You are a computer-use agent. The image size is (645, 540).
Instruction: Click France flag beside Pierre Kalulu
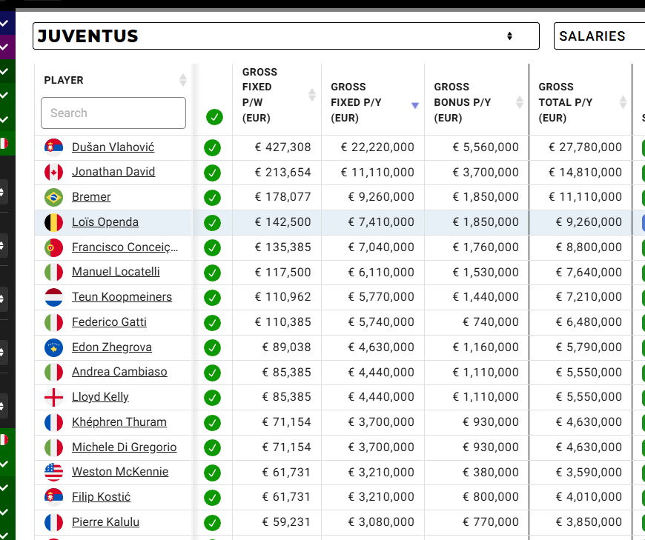tap(54, 522)
